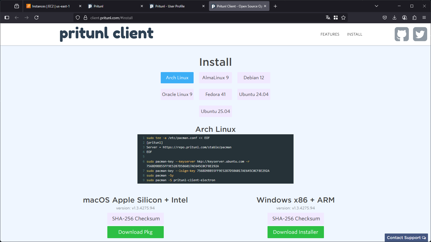Click the Server repo.pritunl.com line
This screenshot has width=431, height=242.
tap(189, 147)
